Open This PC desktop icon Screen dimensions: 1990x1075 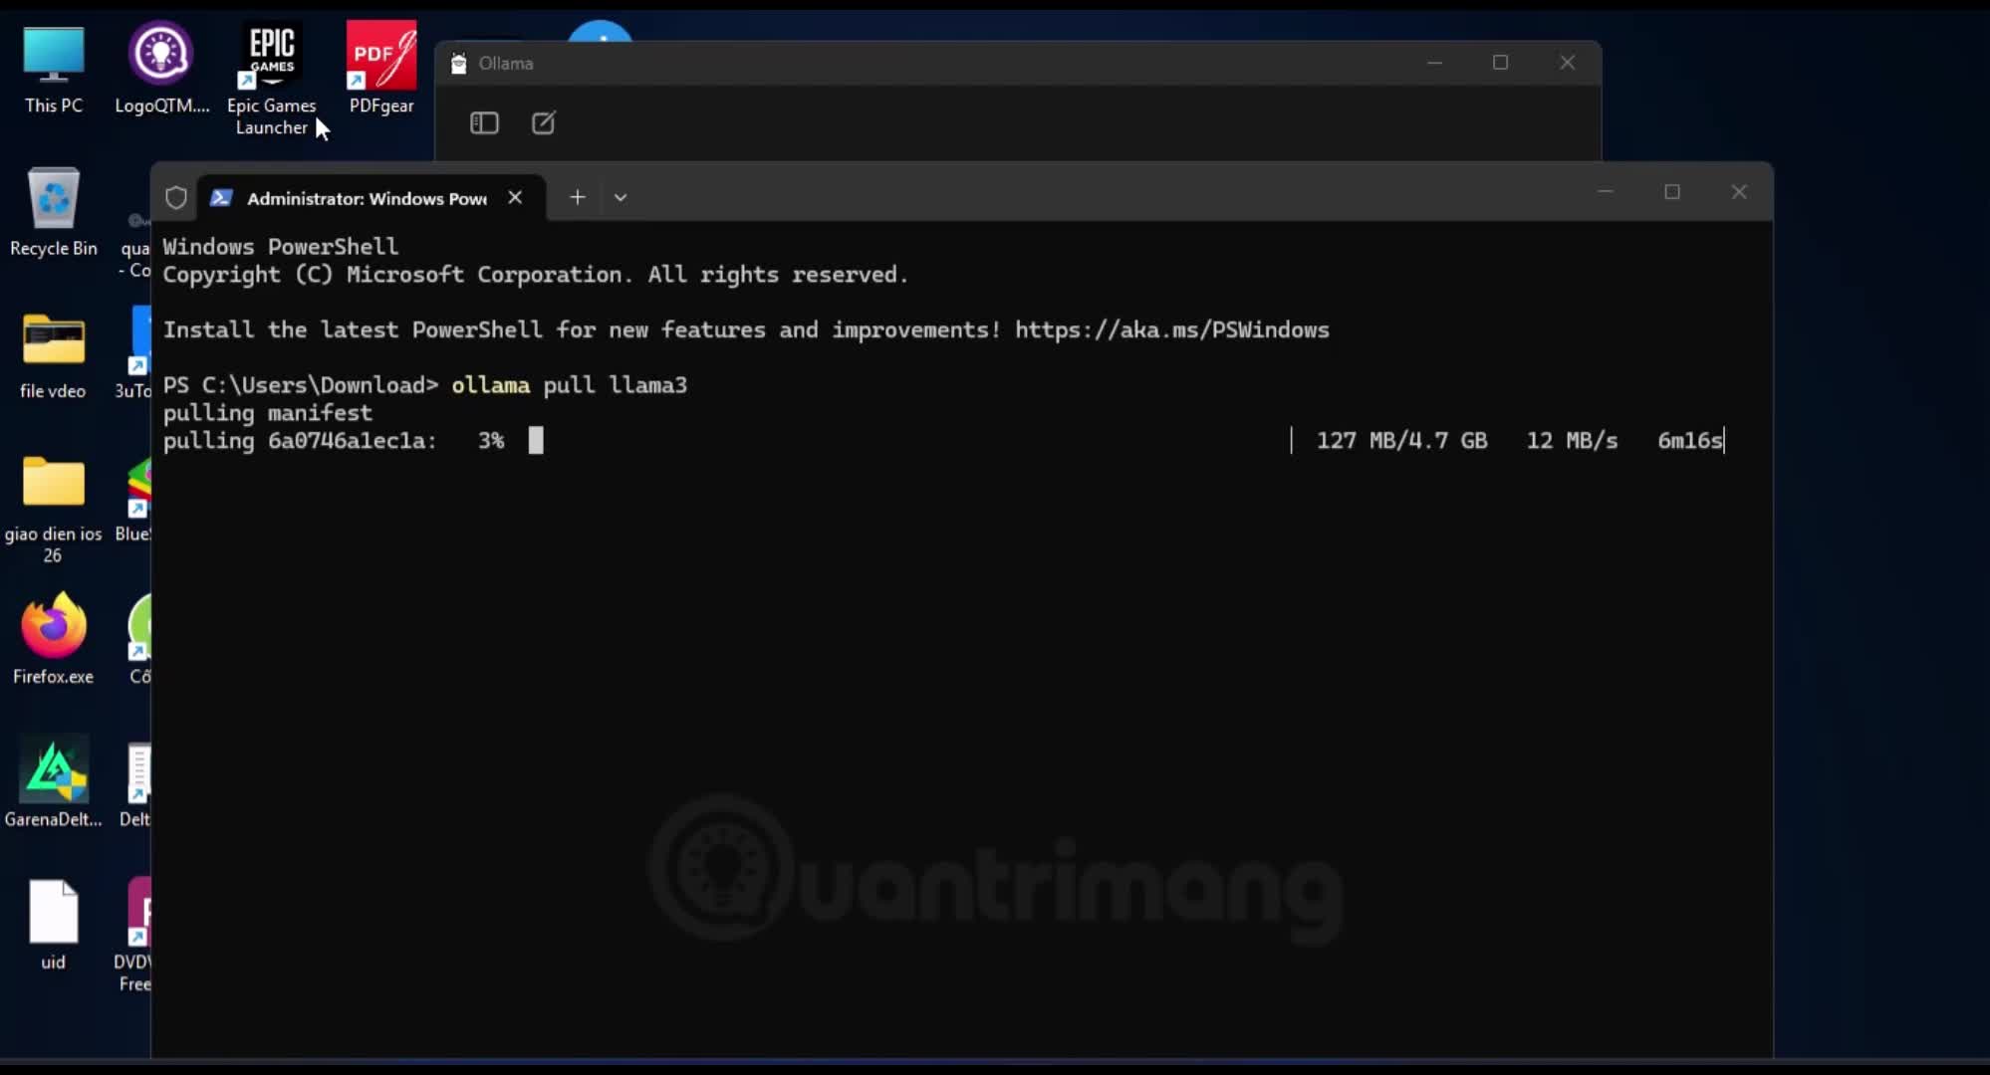click(x=54, y=70)
